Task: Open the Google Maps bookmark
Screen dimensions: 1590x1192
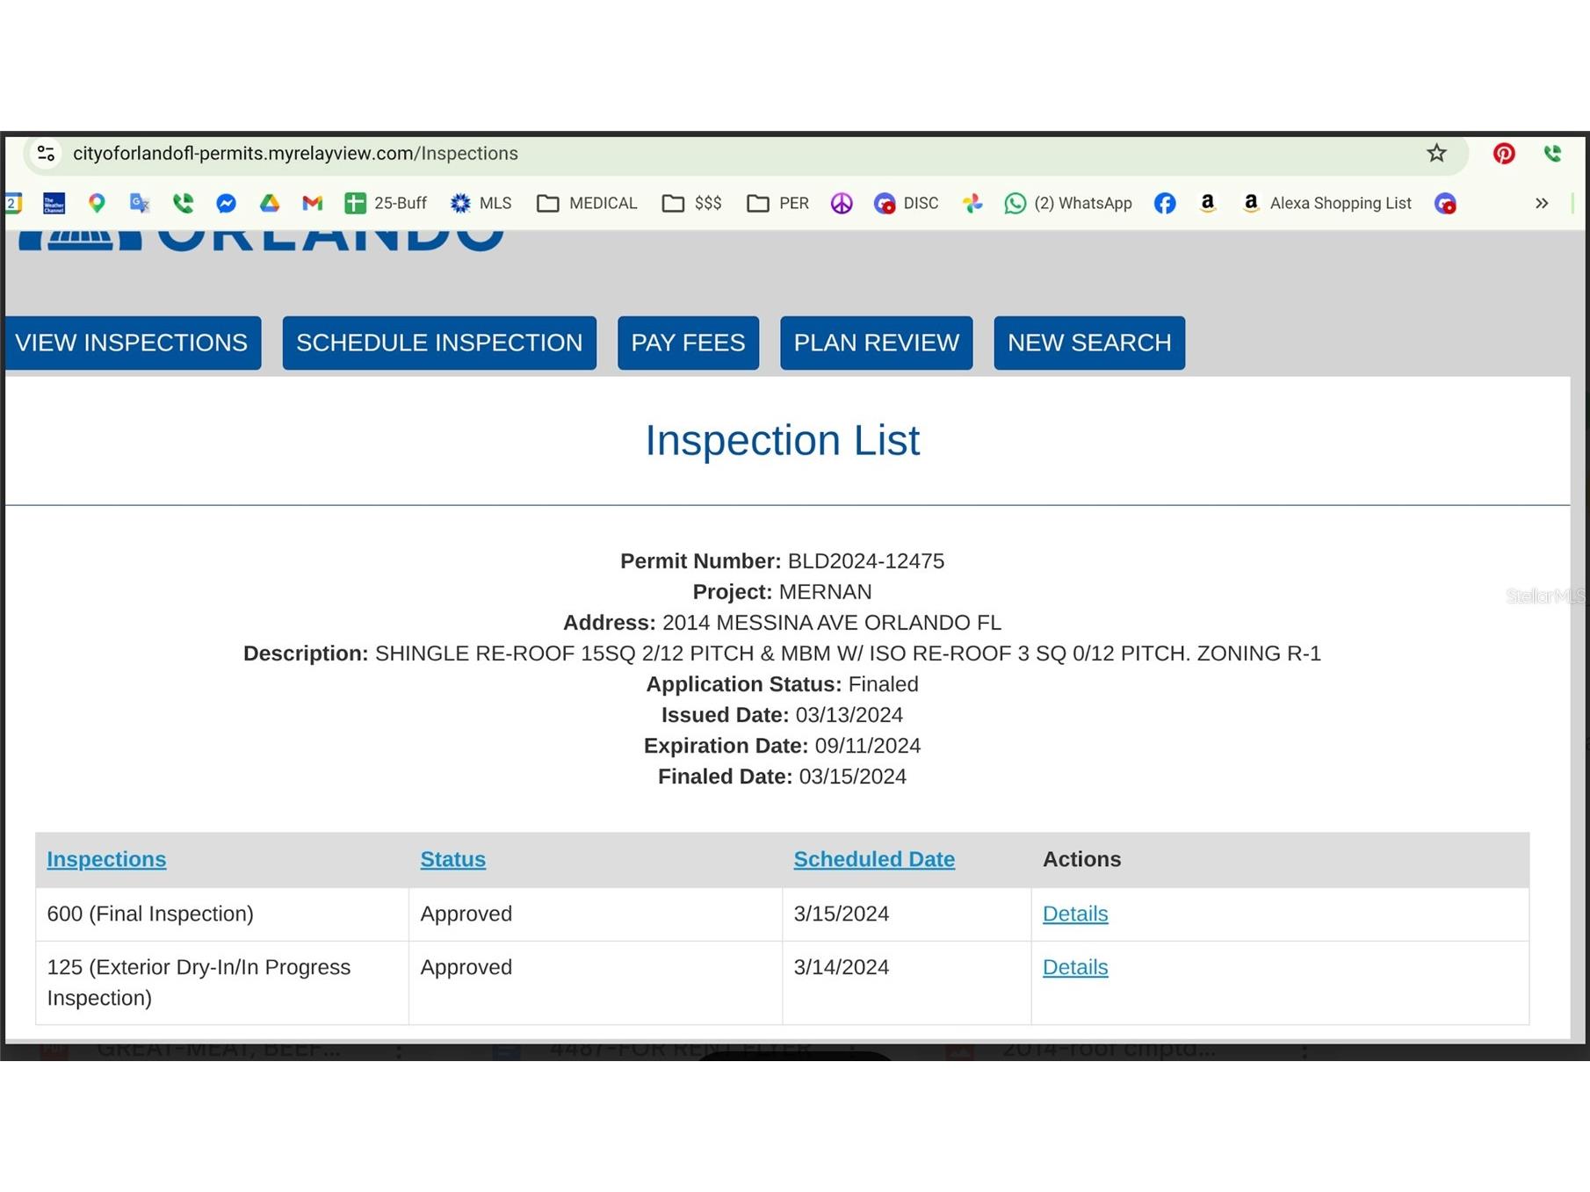Action: [x=97, y=204]
